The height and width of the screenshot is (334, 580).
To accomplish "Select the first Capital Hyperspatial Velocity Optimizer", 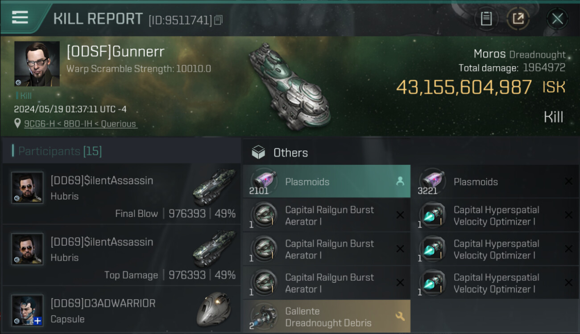I will (x=491, y=216).
